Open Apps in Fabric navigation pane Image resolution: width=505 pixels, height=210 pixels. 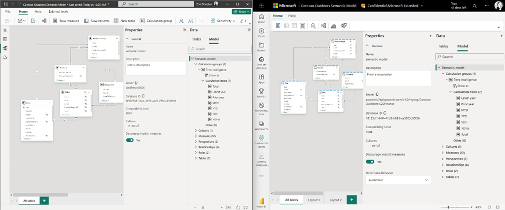coord(261,79)
